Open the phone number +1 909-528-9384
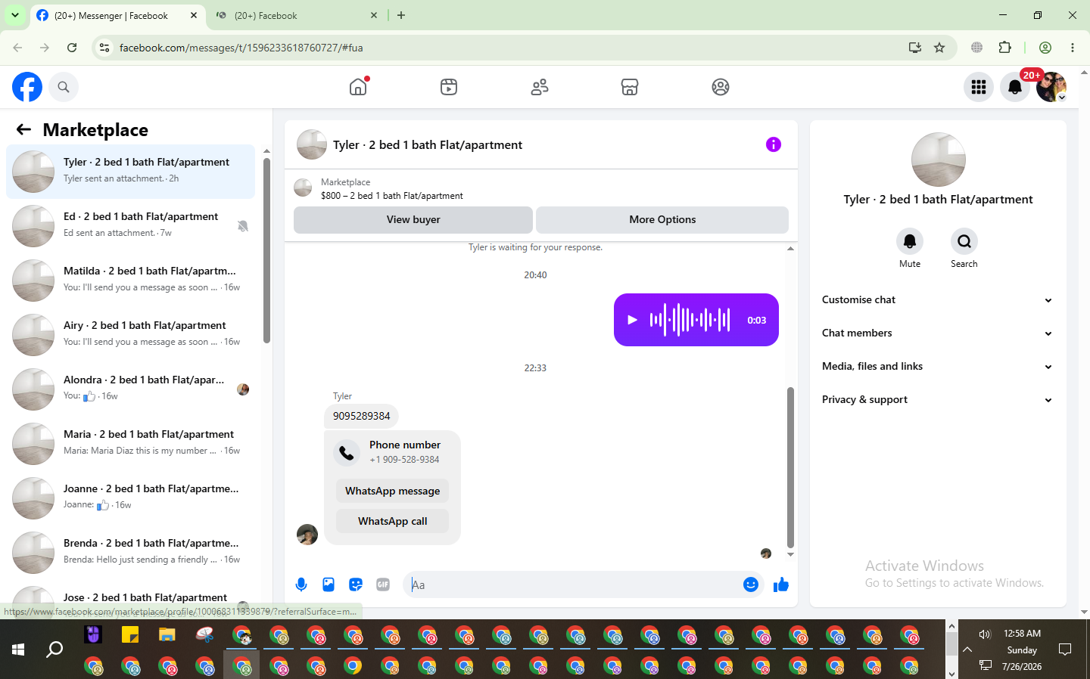The width and height of the screenshot is (1090, 679). click(404, 460)
